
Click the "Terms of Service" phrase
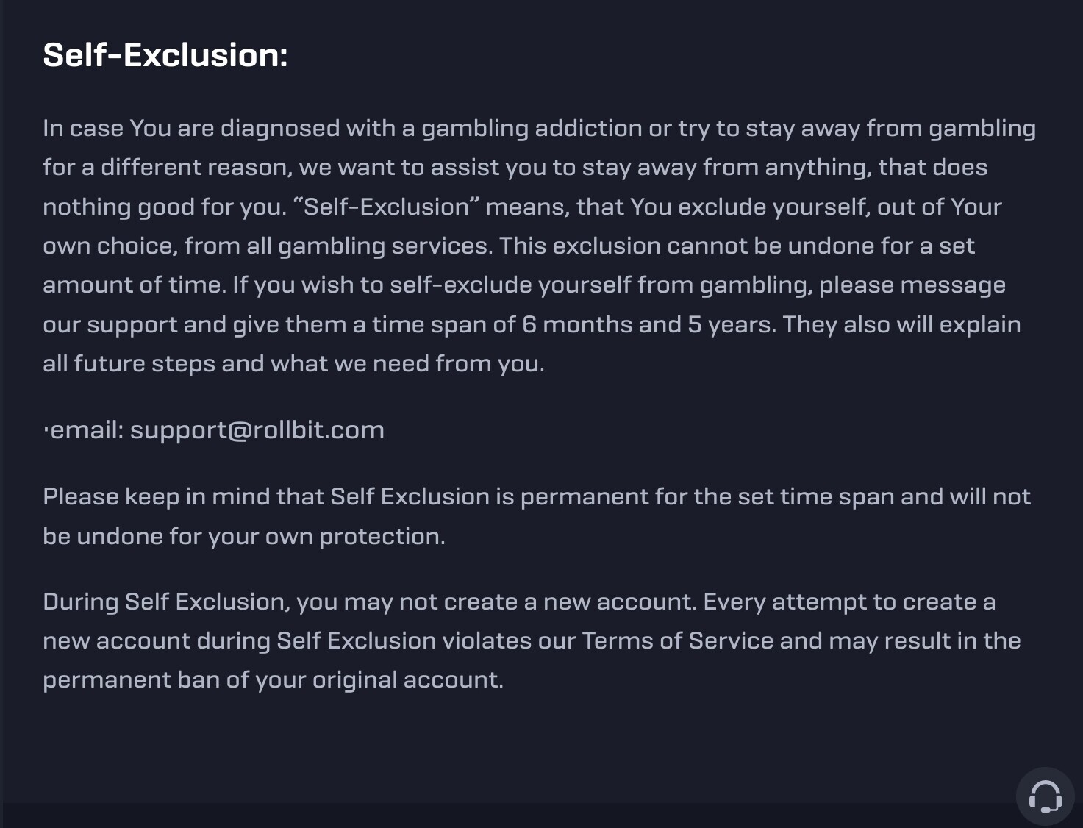click(678, 640)
